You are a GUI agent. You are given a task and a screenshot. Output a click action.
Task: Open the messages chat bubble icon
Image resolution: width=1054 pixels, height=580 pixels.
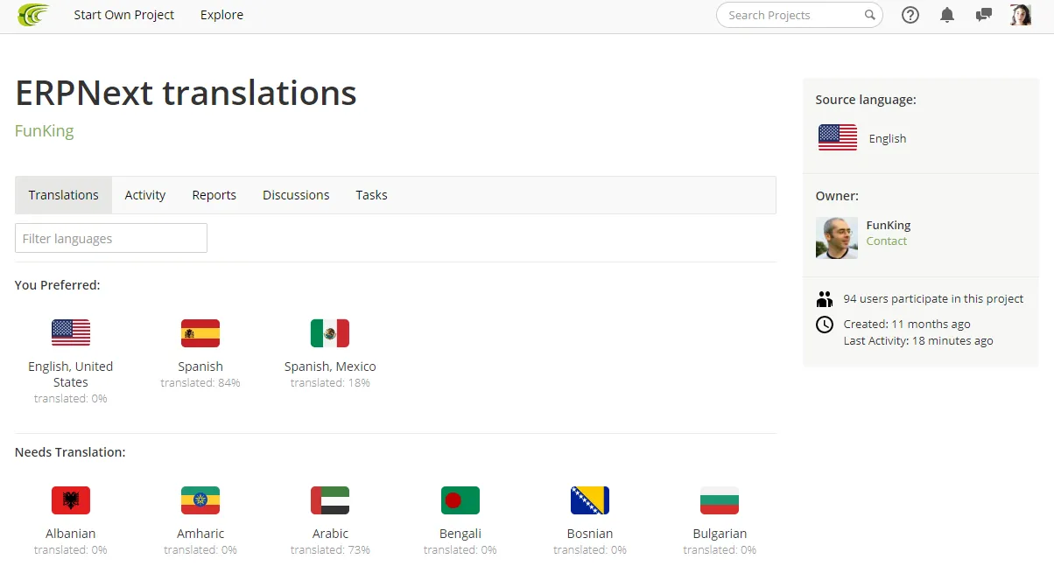[x=984, y=15]
